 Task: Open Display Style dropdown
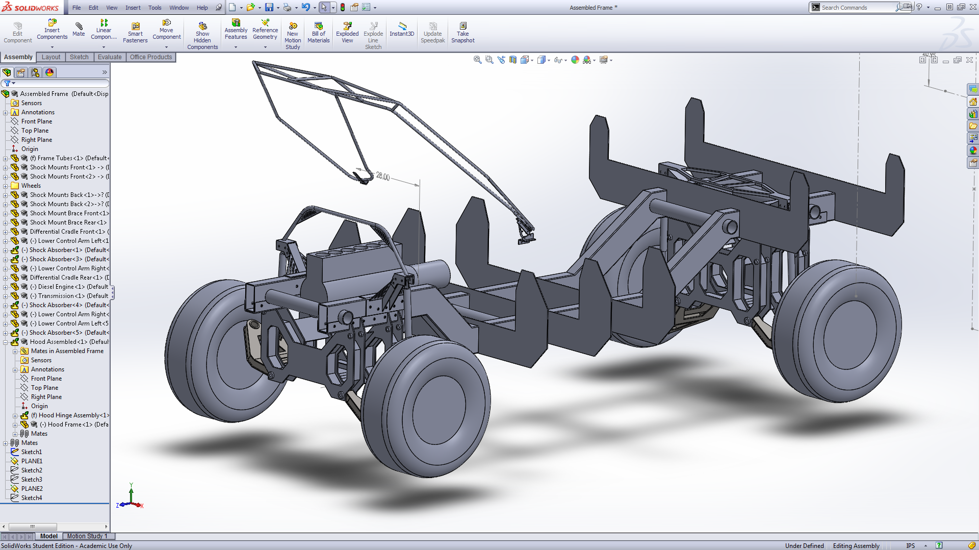544,60
